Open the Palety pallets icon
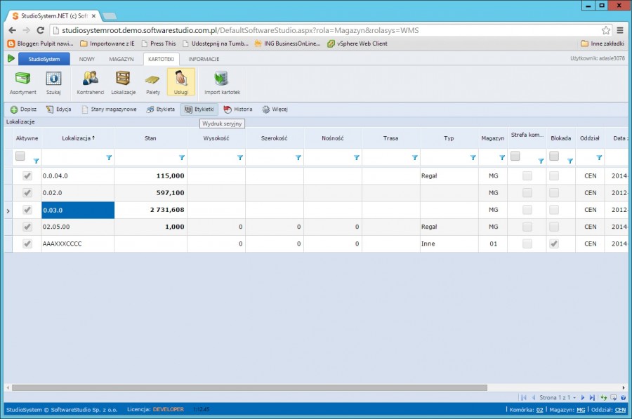 coord(153,83)
